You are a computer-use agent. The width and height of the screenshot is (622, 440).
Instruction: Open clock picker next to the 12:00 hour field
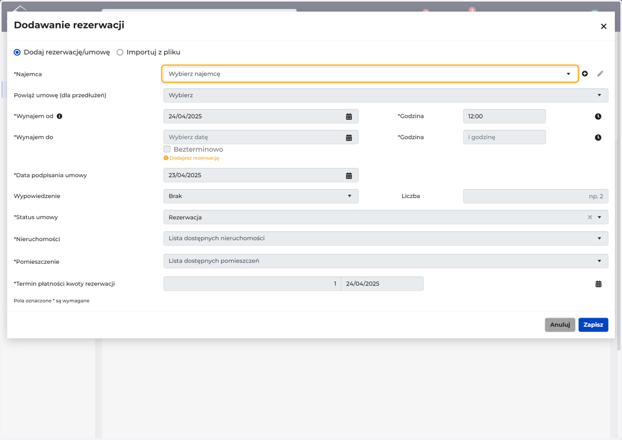click(598, 117)
